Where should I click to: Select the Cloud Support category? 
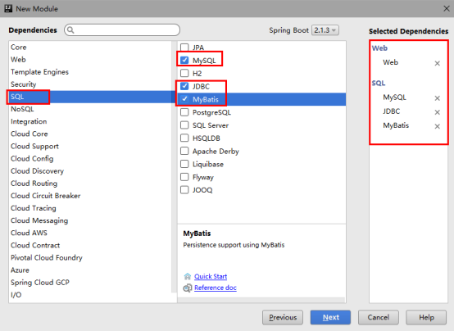tap(90, 146)
